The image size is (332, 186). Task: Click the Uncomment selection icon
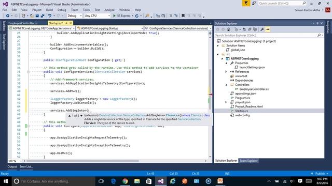(x=176, y=16)
